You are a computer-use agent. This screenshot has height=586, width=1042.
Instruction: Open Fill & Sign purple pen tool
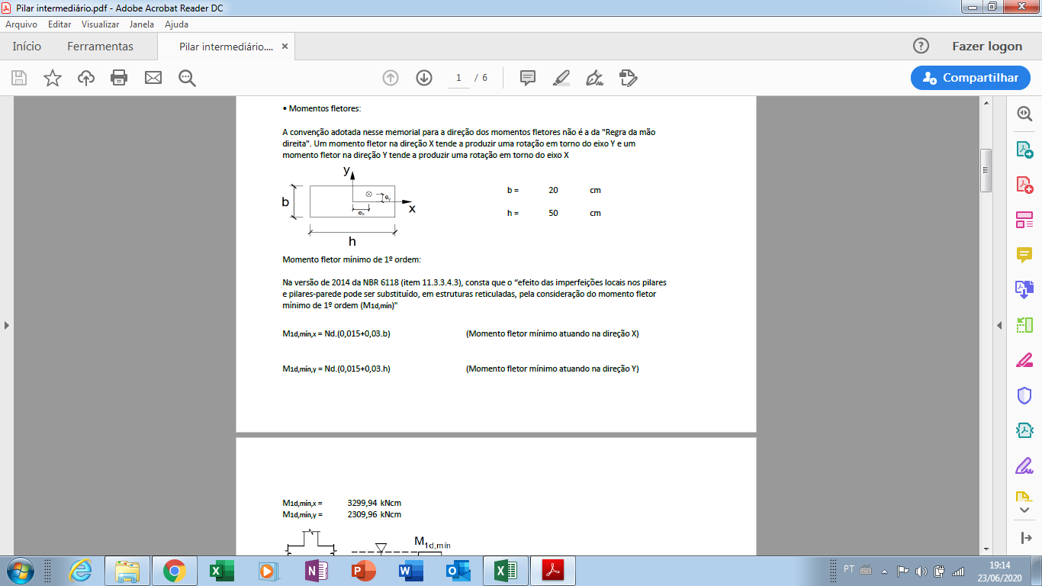[1024, 465]
